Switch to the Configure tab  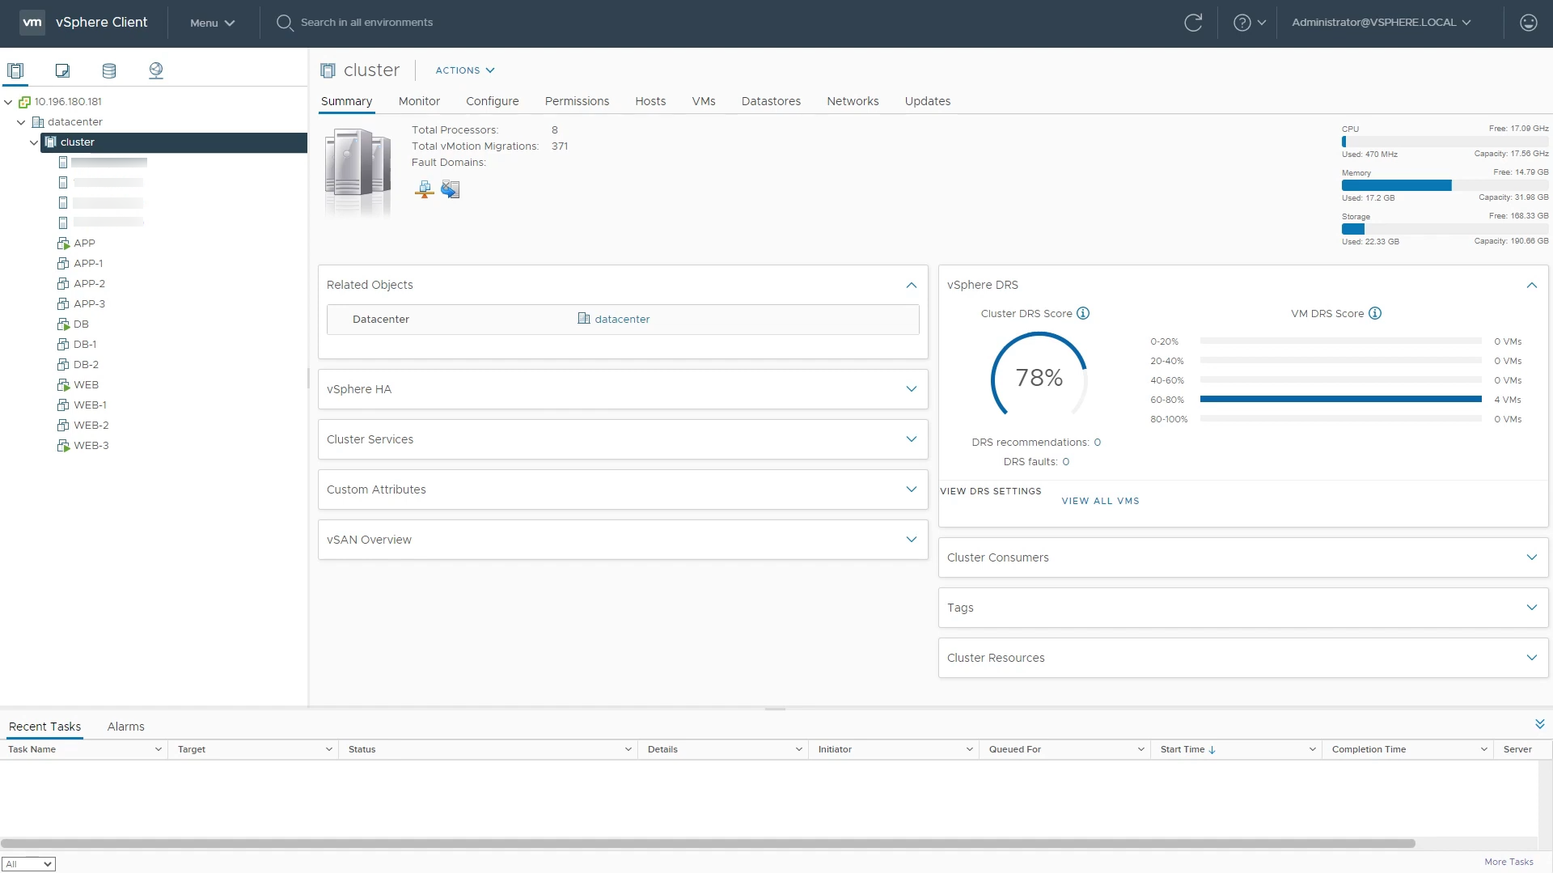click(493, 101)
